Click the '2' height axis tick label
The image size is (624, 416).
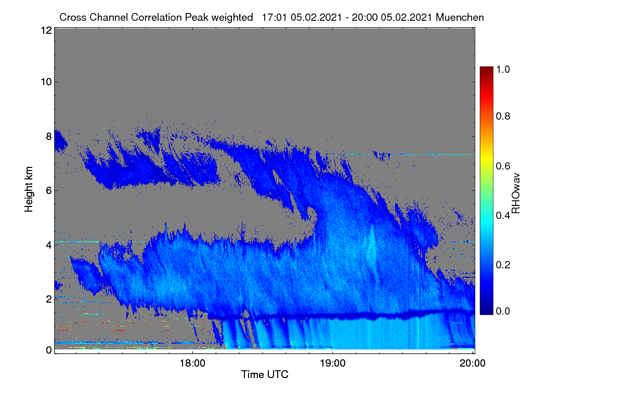tap(49, 298)
